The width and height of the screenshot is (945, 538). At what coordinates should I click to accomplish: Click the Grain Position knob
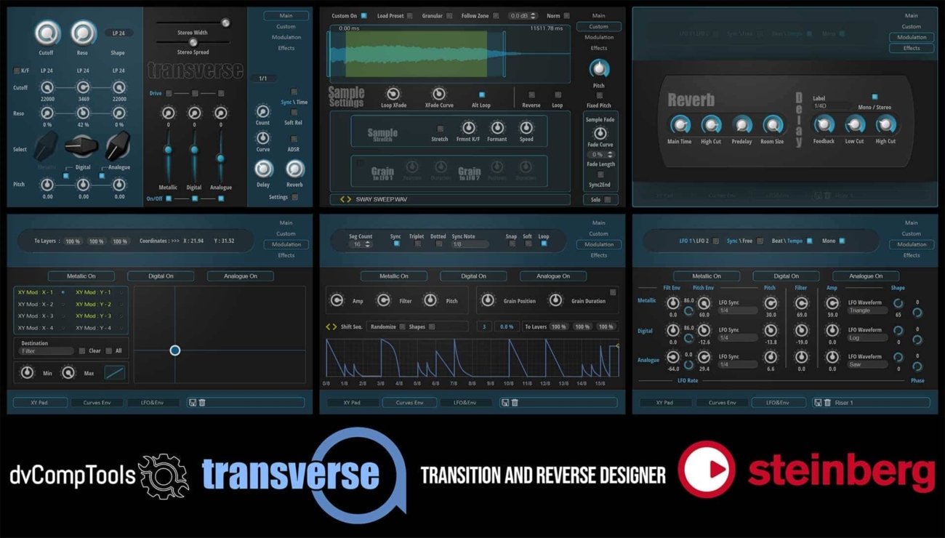pyautogui.click(x=488, y=300)
